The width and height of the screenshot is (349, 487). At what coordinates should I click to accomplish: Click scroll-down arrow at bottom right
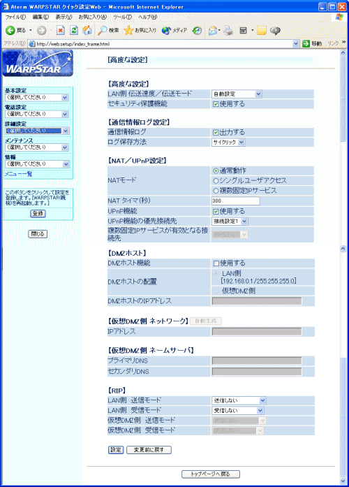click(343, 481)
